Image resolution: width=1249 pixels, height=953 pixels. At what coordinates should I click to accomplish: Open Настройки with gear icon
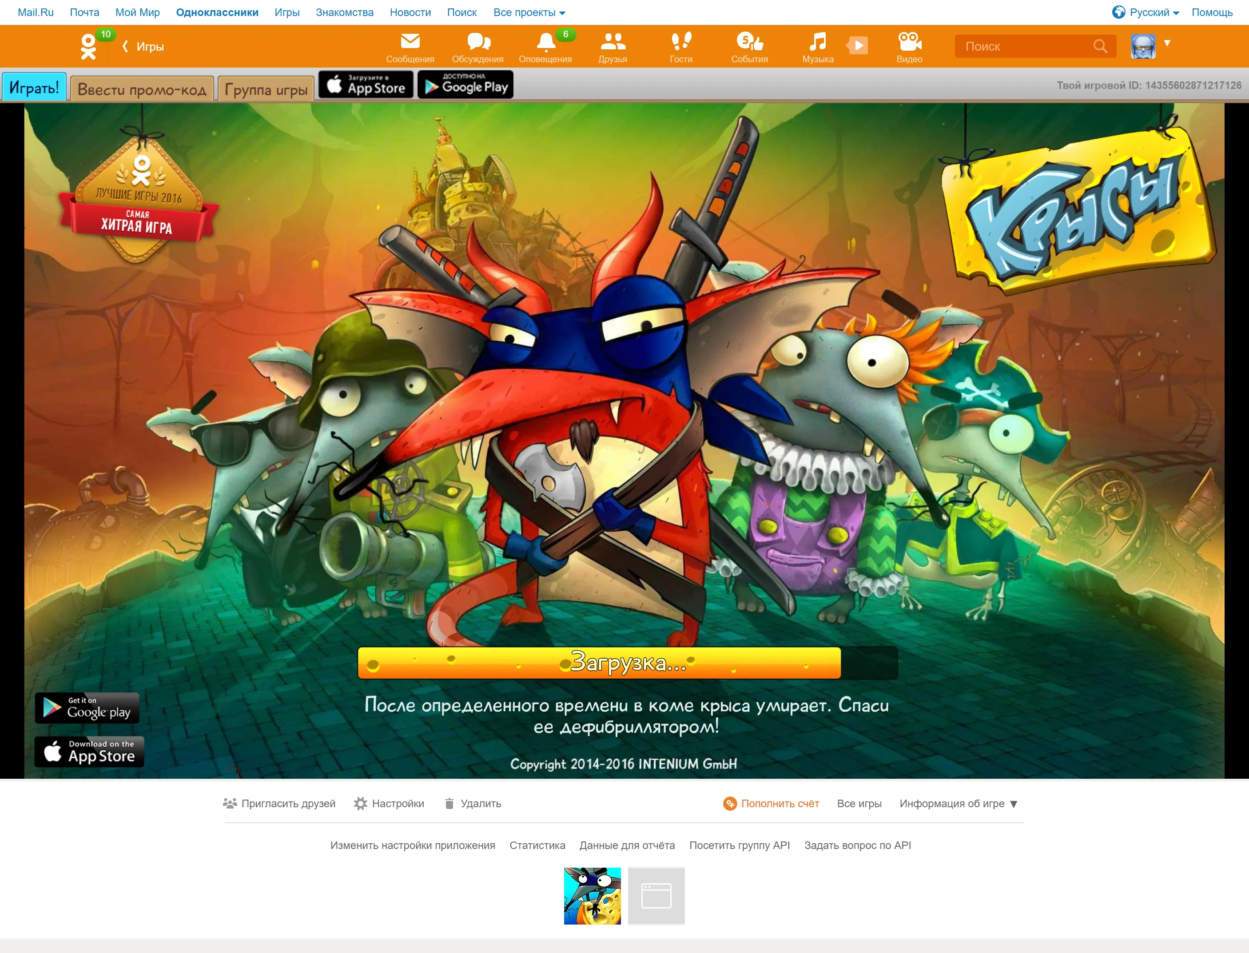point(389,803)
